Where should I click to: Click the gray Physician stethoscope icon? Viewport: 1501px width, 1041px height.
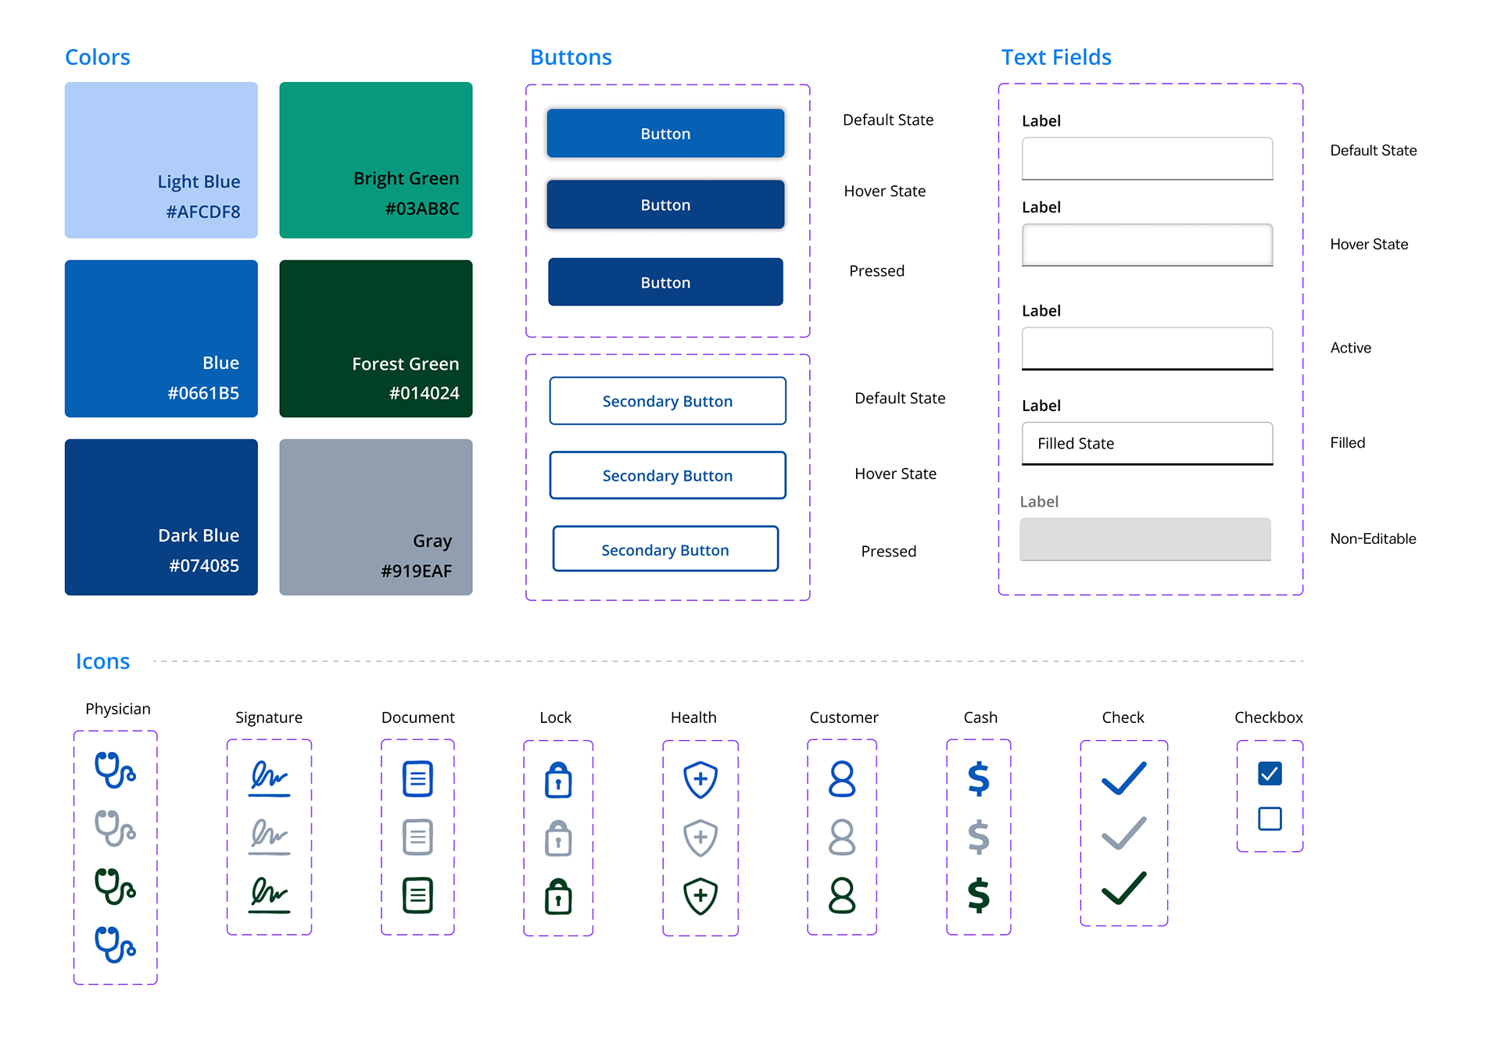(115, 828)
